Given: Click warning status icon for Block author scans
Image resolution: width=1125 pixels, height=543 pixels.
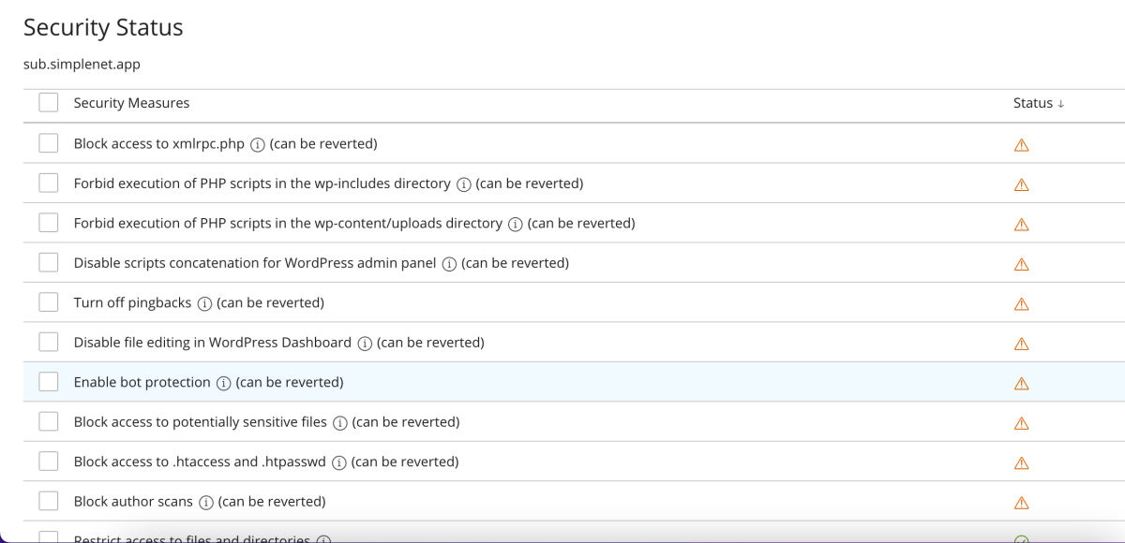Looking at the screenshot, I should point(1022,502).
